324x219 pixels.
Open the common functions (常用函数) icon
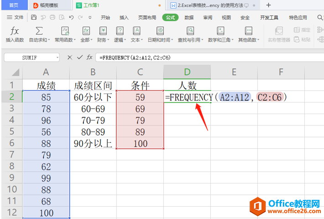pyautogui.click(x=65, y=31)
